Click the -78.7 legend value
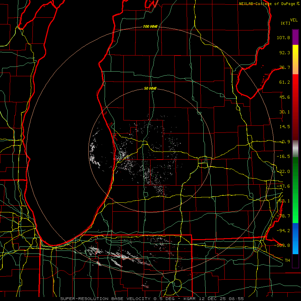This screenshot has width=301, height=301. click(x=283, y=216)
